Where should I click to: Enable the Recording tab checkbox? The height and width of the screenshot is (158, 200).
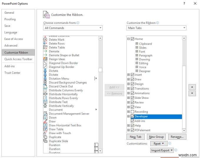pos(132,112)
